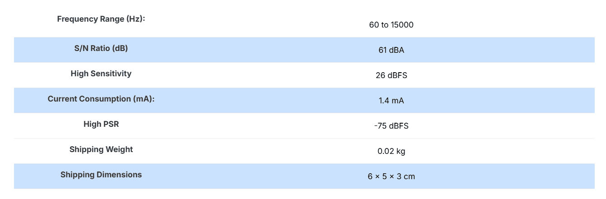Select the 26 dBFS sensitivity value
This screenshot has width=606, height=199.
[391, 75]
